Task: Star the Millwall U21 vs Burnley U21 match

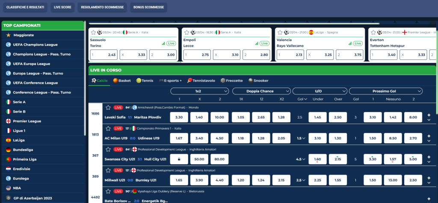Action: click(x=108, y=171)
